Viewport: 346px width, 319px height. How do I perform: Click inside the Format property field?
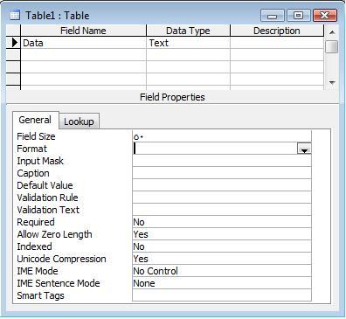click(x=215, y=149)
